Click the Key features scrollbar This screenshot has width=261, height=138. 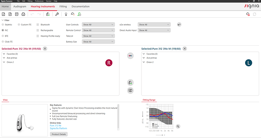(118, 117)
